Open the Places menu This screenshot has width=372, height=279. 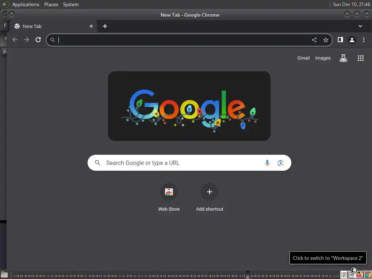tap(51, 4)
